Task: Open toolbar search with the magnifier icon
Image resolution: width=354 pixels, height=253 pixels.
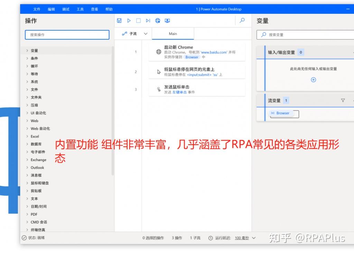Action: pyautogui.click(x=242, y=21)
